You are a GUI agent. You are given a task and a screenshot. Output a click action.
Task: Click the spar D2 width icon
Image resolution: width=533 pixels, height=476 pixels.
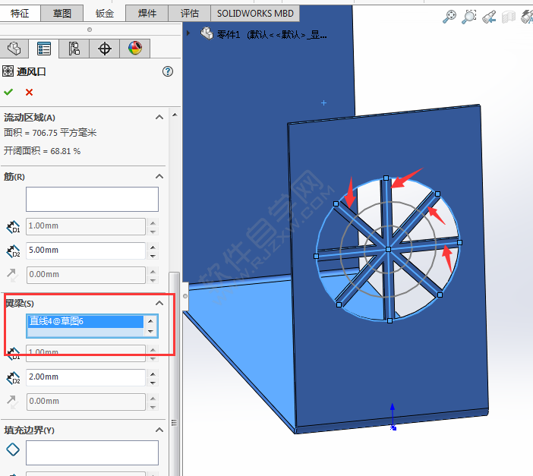point(13,378)
